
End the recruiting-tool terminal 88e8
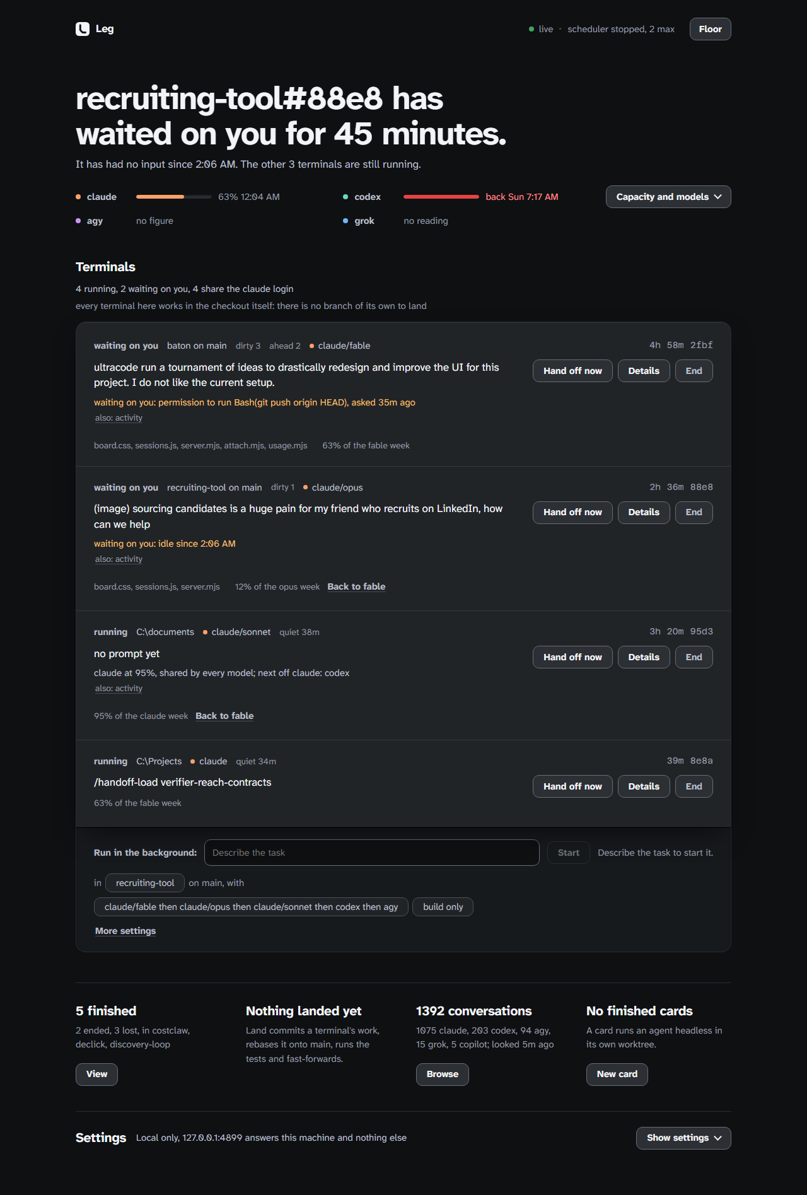(694, 512)
